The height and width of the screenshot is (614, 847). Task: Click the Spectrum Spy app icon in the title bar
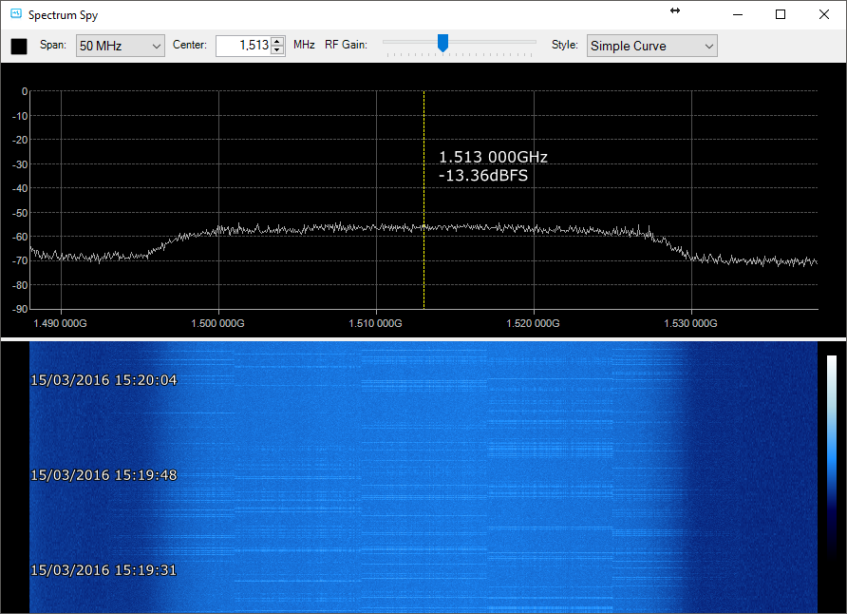[x=16, y=13]
